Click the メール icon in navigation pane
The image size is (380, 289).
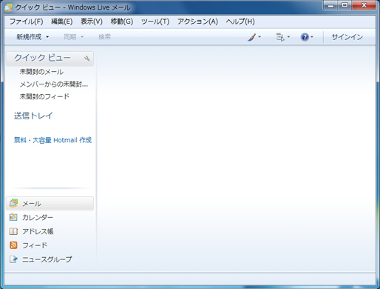click(x=13, y=203)
